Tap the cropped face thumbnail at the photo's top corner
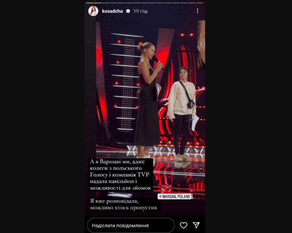The image size is (292, 233). 201,45
